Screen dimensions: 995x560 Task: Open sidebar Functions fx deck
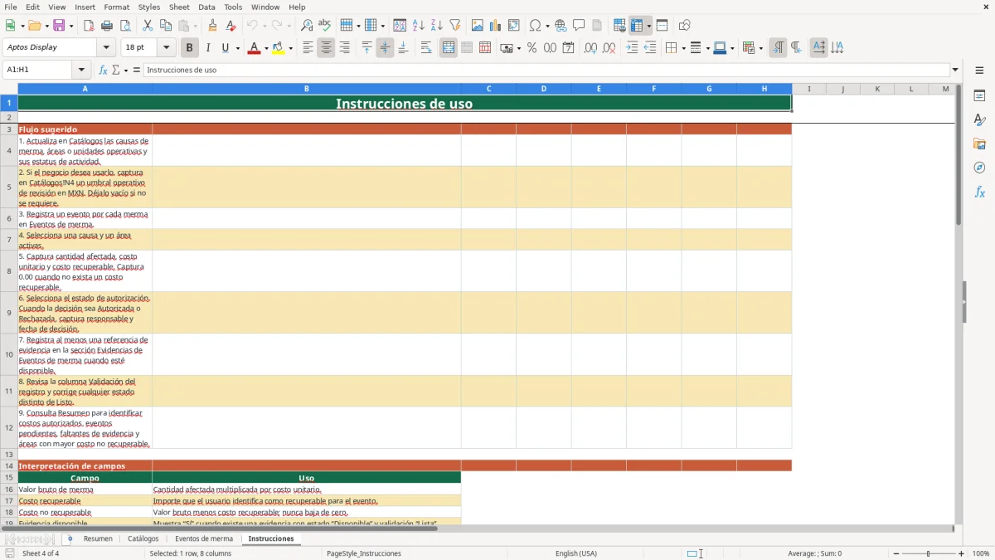(x=979, y=192)
